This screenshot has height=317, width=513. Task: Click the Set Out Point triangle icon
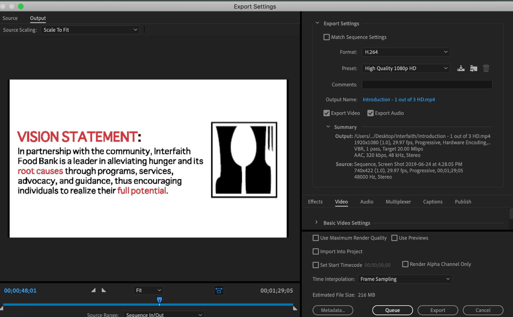(x=104, y=290)
